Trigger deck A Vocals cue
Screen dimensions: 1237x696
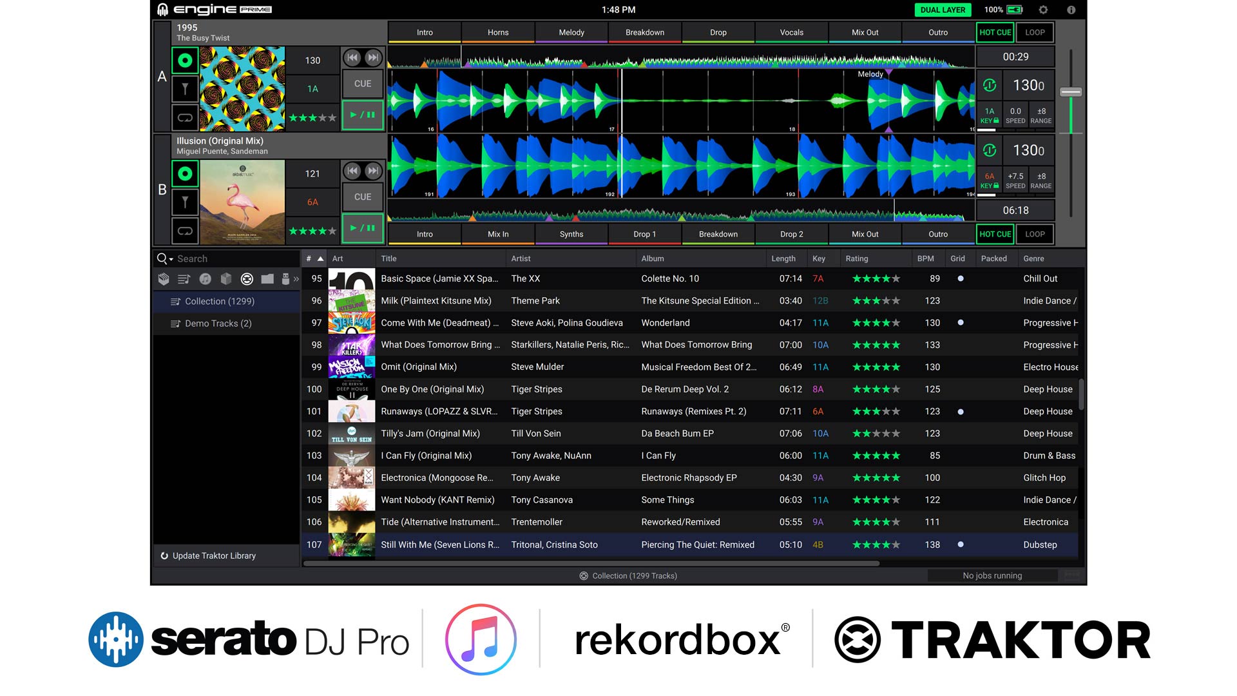point(792,32)
